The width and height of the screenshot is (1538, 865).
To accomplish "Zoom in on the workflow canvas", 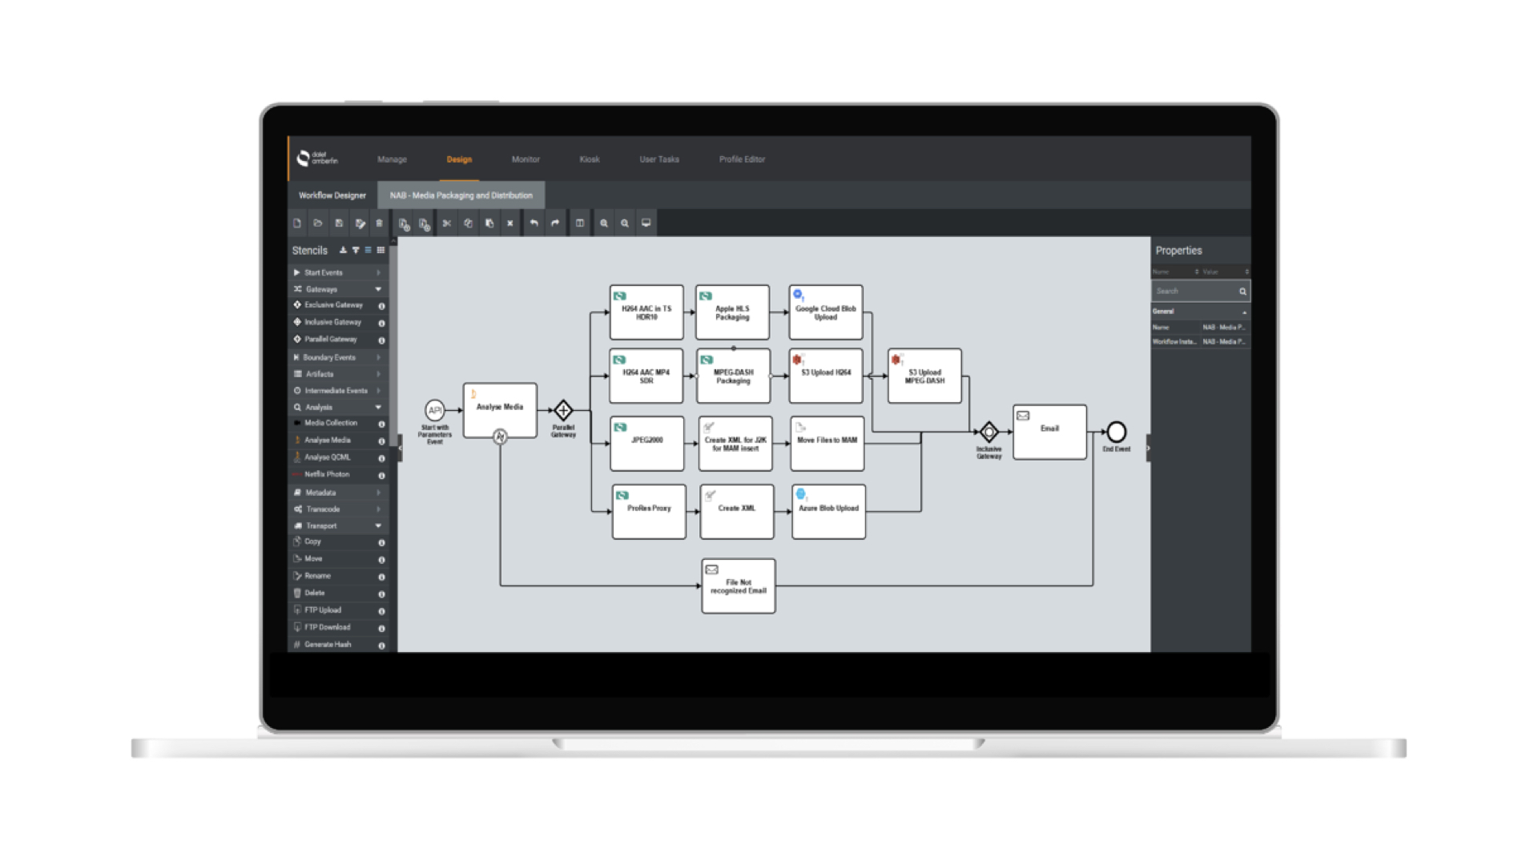I will point(602,223).
